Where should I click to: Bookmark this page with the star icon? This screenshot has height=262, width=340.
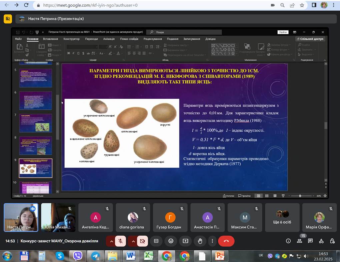click(302, 5)
